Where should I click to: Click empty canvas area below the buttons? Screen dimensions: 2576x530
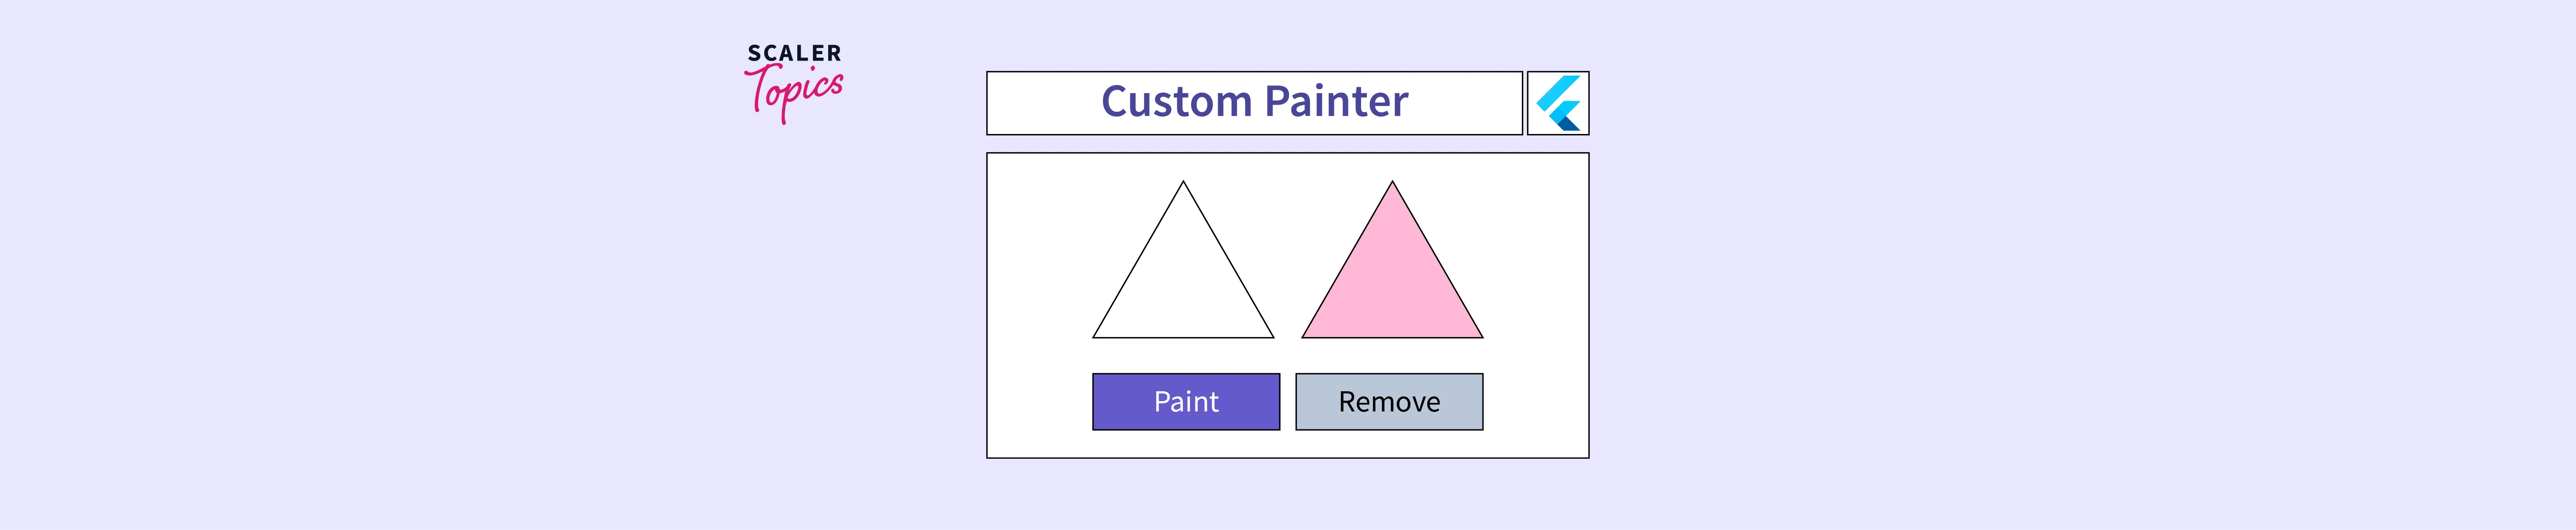pos(1287,444)
